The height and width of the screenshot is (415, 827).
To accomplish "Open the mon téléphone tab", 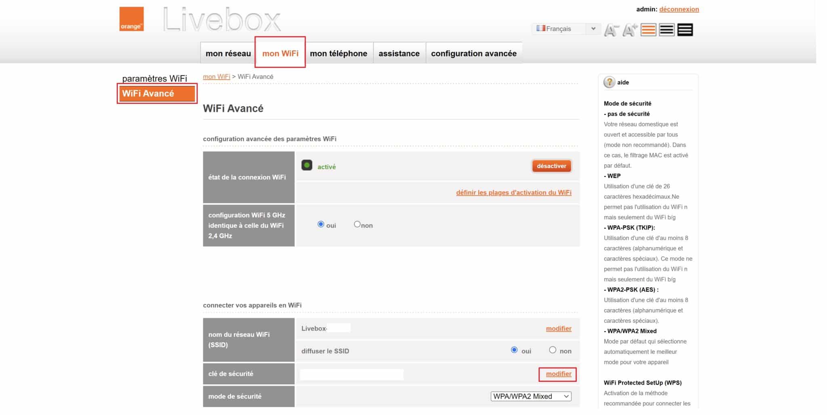I will (x=338, y=53).
